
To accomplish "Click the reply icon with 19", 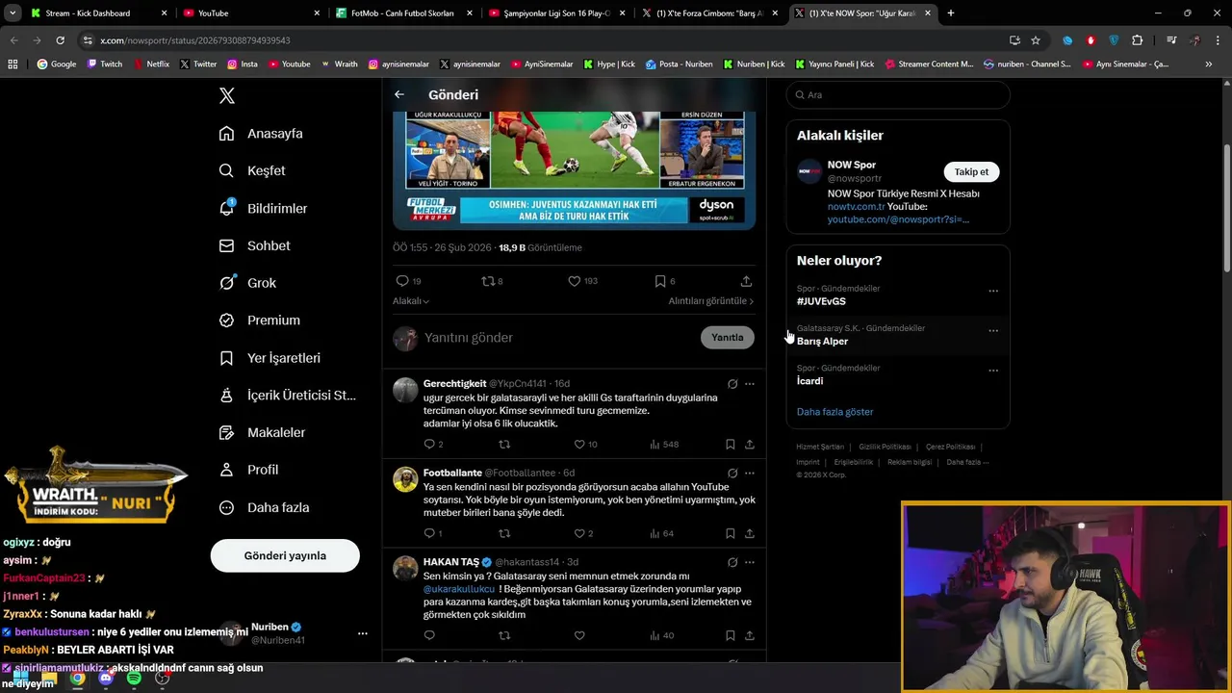I will coord(402,281).
